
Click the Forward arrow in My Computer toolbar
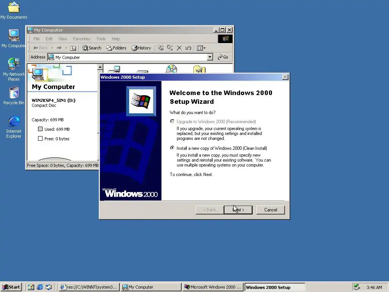(59, 48)
